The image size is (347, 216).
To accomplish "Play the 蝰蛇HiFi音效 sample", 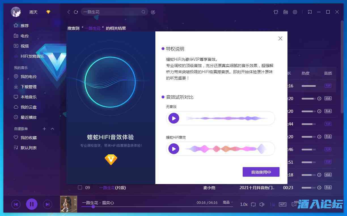I will tap(174, 149).
